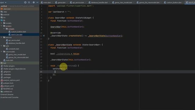Collapse the screens folder
Image resolution: width=195 pixels, height=110 pixels.
(x=1, y=26)
